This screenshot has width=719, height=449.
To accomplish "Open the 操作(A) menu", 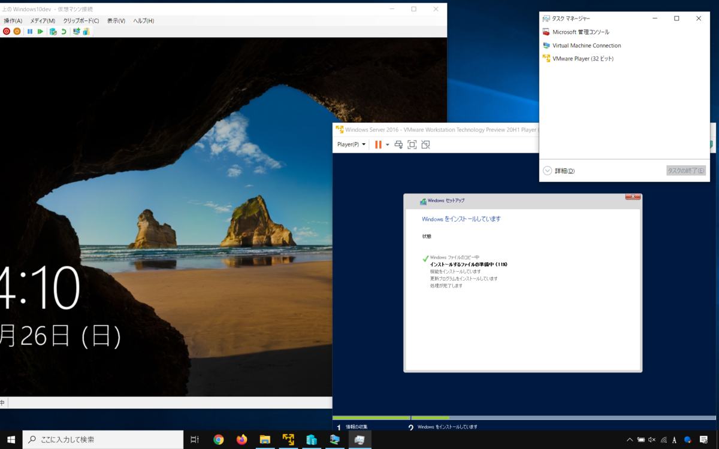I will coord(13,21).
